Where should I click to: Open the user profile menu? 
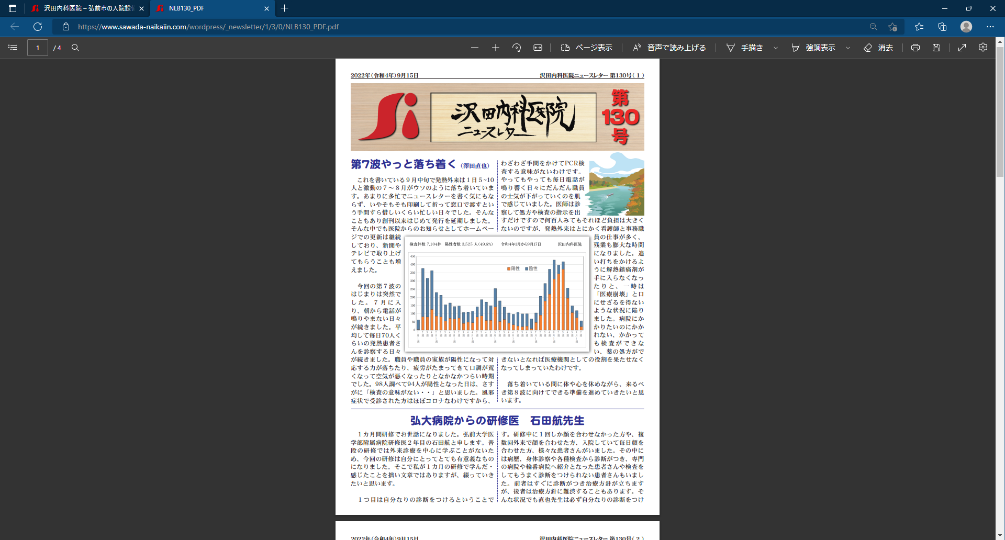click(966, 27)
